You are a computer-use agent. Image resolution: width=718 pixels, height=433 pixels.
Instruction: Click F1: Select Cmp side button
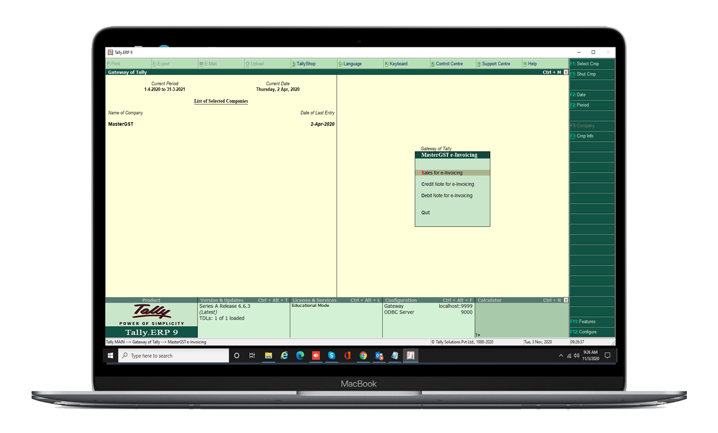(592, 64)
